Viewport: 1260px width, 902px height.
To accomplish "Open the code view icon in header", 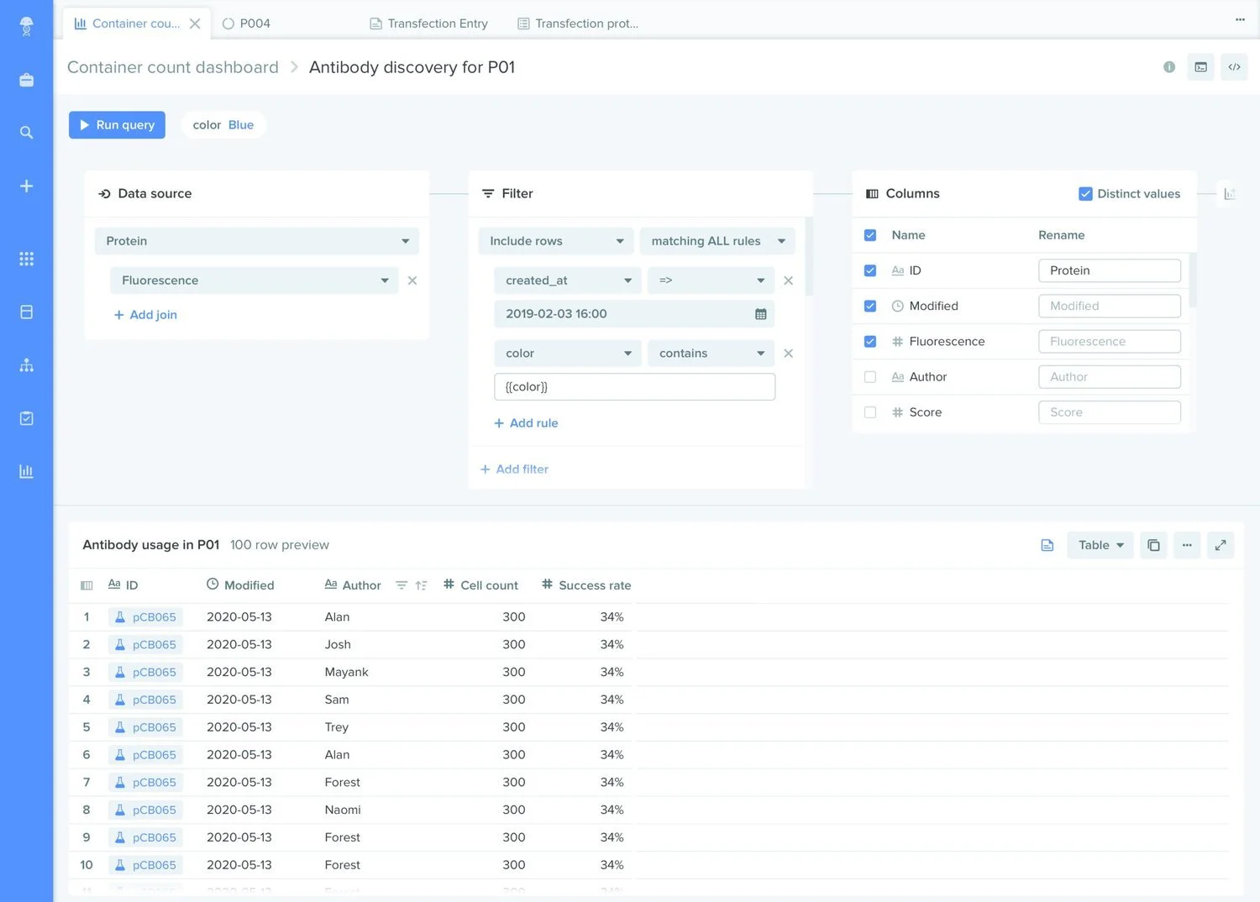I will [1234, 67].
